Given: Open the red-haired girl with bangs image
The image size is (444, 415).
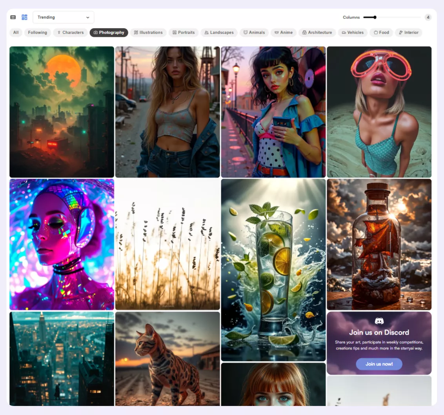Looking at the screenshot, I should [273, 384].
